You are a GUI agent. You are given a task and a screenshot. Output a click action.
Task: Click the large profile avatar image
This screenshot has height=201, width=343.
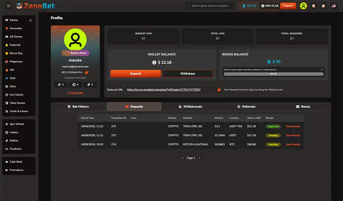click(x=75, y=40)
